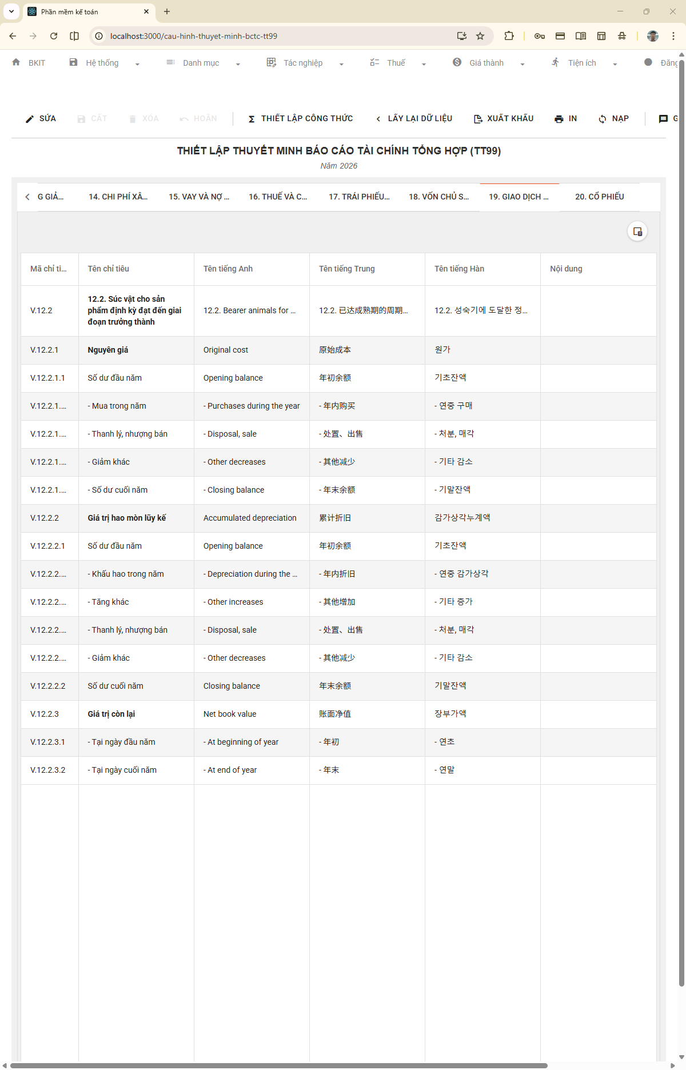Image resolution: width=686 pixels, height=1070 pixels.
Task: Click the BKIT home icon
Action: click(x=16, y=62)
